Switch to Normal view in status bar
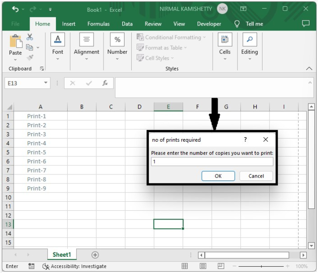 (x=185, y=266)
